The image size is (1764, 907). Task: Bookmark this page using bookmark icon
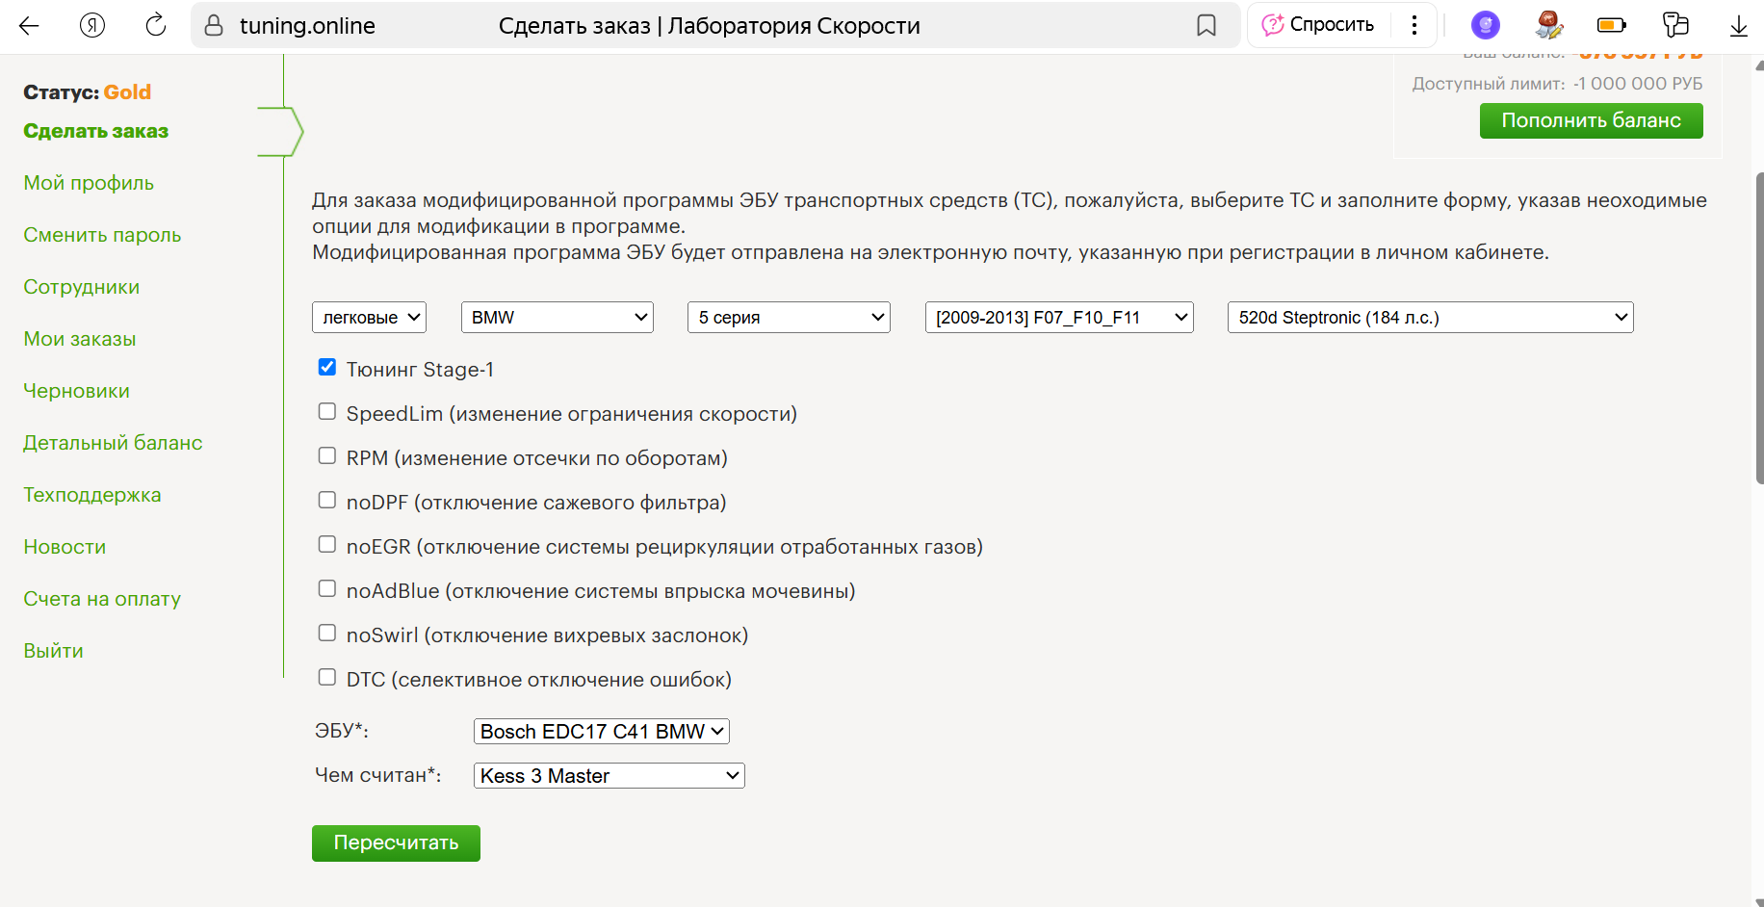pos(1206,26)
